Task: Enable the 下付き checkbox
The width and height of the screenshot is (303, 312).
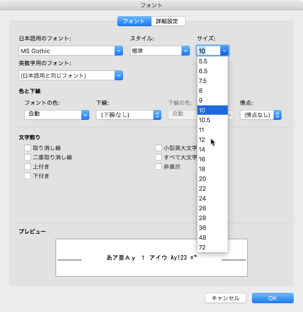Action: pyautogui.click(x=28, y=176)
